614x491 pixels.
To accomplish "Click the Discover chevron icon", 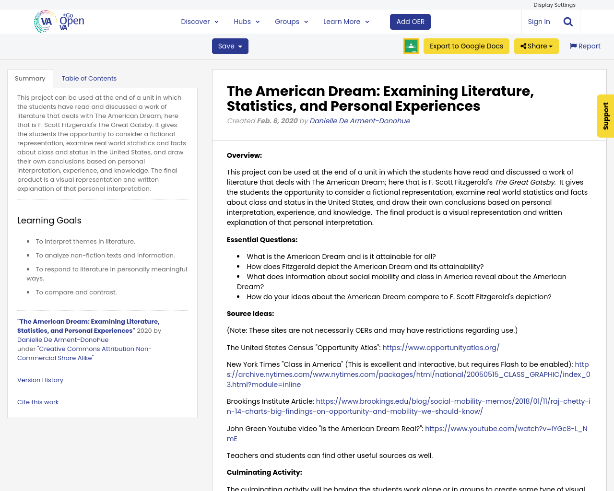I will click(x=216, y=21).
